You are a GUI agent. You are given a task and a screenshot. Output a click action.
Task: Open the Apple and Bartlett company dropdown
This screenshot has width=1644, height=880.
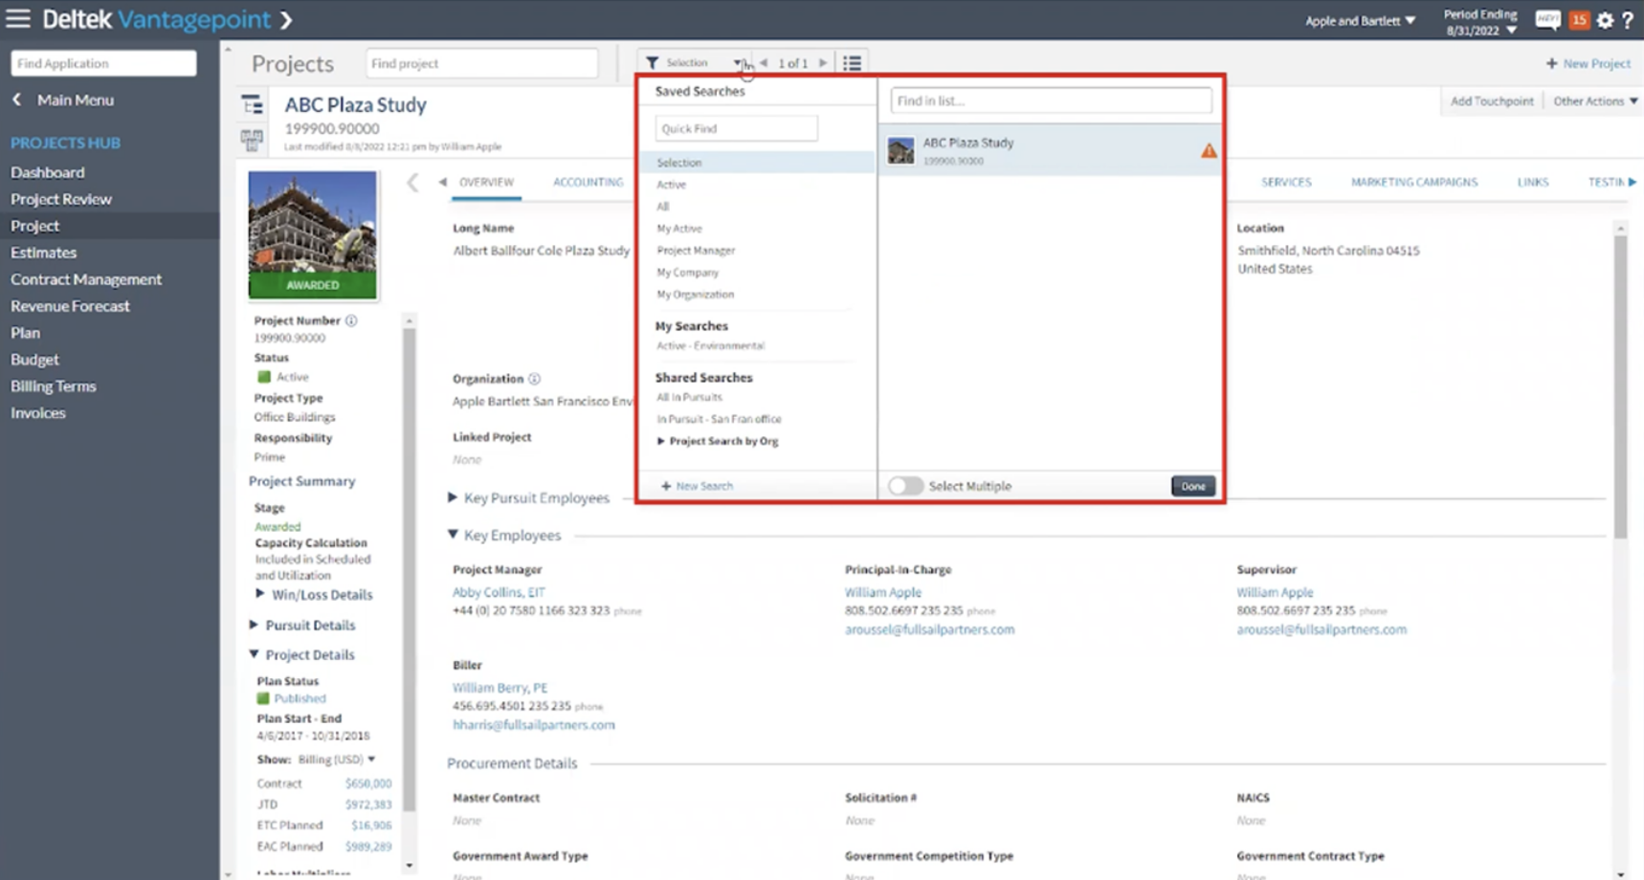(1360, 19)
